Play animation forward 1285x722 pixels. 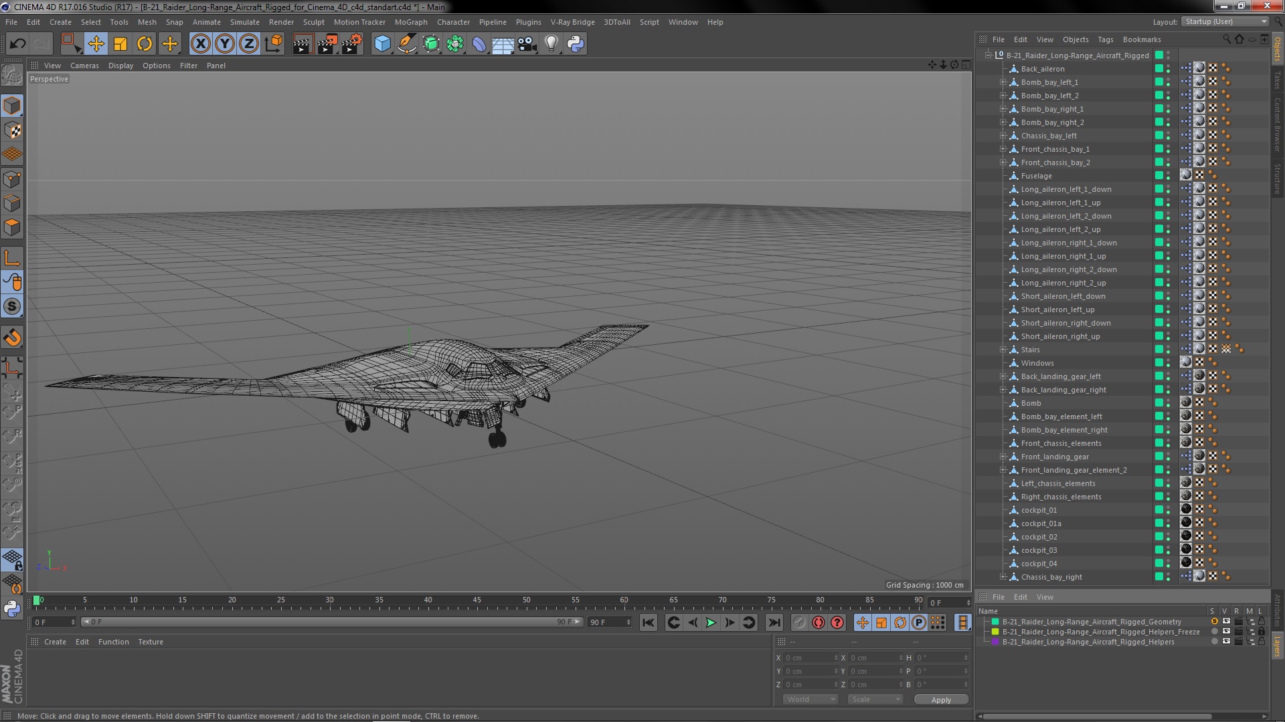coord(711,622)
